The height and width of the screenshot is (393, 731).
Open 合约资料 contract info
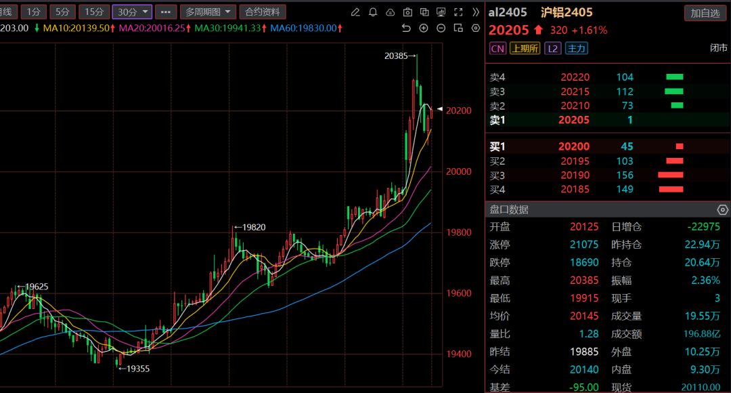[x=263, y=12]
